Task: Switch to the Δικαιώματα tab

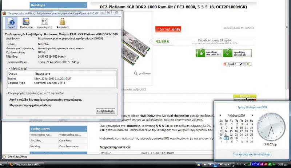Action: click(44, 23)
